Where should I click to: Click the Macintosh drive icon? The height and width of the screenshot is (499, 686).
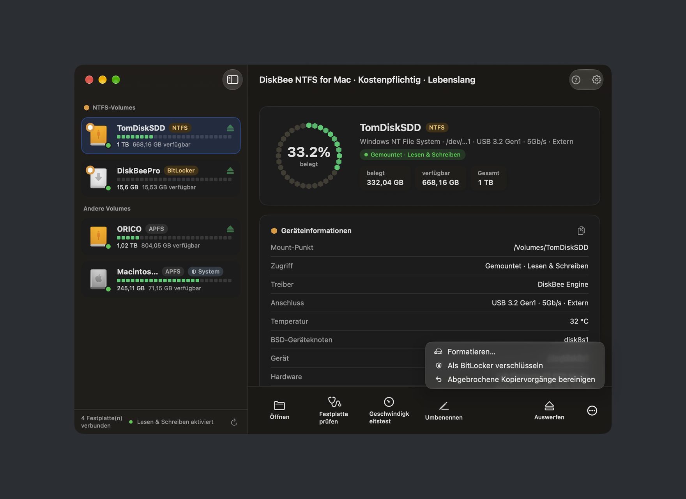[x=99, y=279]
